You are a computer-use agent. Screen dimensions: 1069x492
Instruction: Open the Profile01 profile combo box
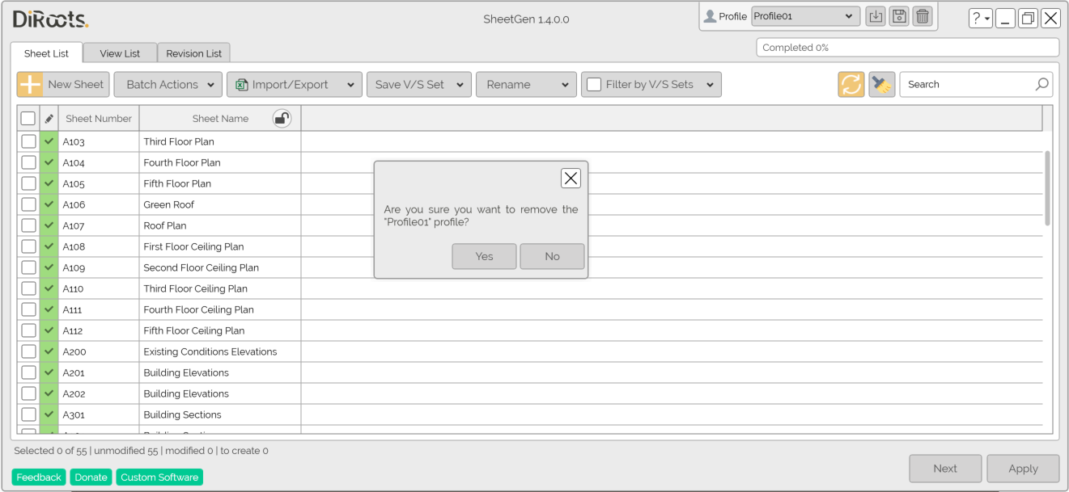coord(804,16)
